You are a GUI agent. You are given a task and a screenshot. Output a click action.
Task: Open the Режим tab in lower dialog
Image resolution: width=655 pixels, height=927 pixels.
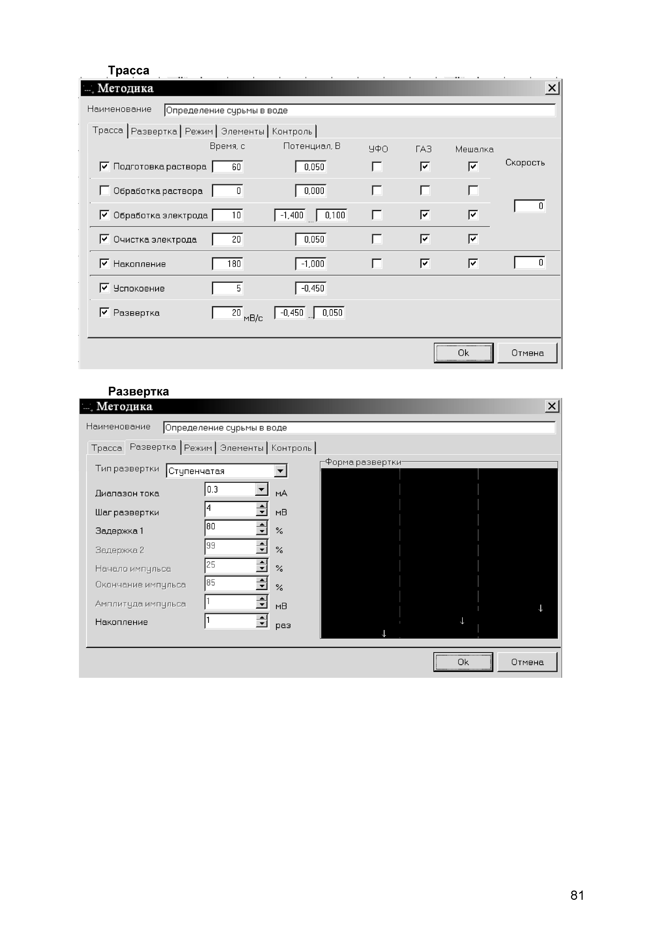[198, 448]
